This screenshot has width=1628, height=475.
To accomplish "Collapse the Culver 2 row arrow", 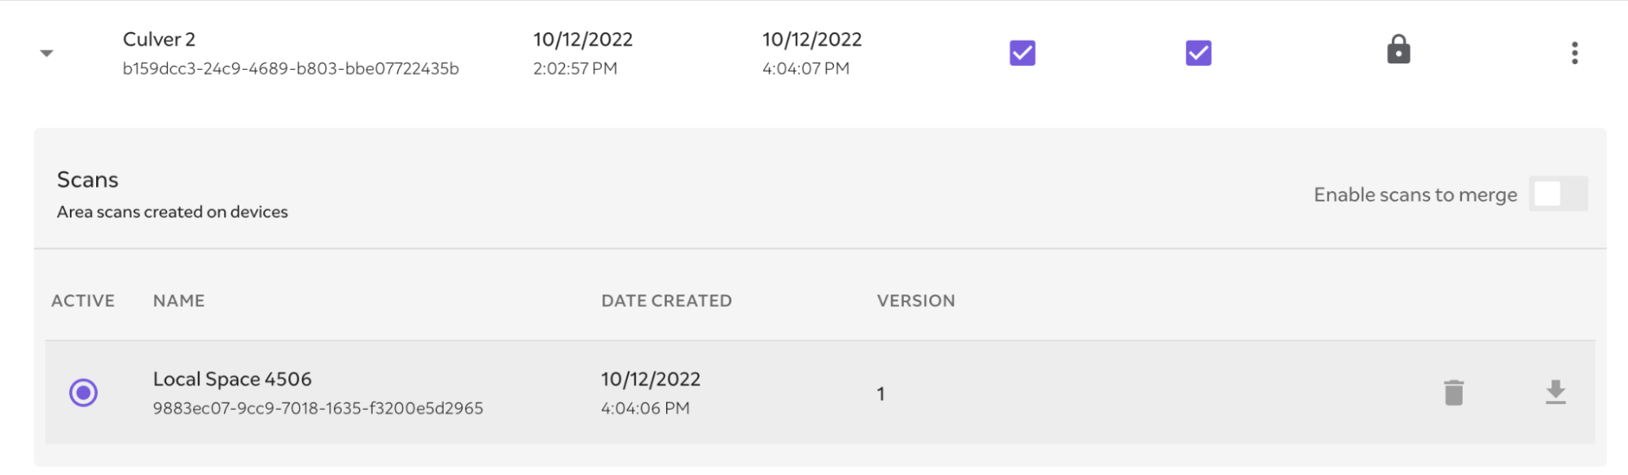I will coord(46,54).
